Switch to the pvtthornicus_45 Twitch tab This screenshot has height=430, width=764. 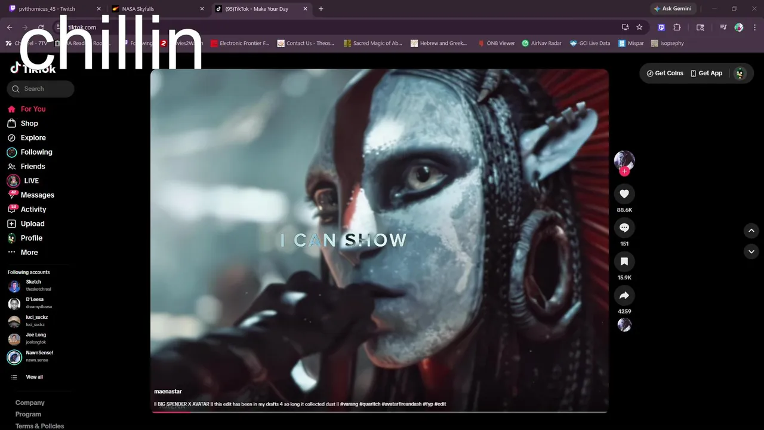pyautogui.click(x=55, y=9)
